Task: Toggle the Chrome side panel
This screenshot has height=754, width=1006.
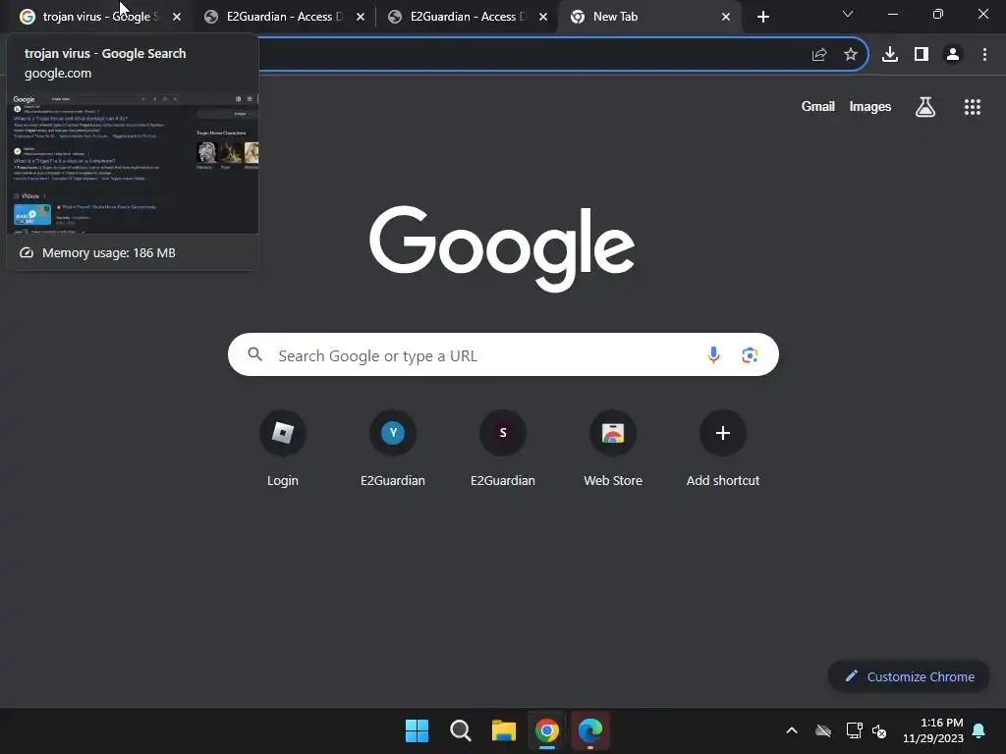Action: (922, 55)
